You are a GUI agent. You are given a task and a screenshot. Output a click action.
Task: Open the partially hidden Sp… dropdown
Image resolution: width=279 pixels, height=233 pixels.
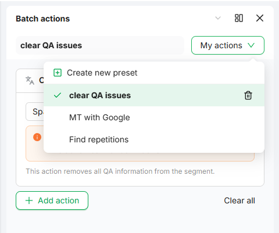coord(35,112)
